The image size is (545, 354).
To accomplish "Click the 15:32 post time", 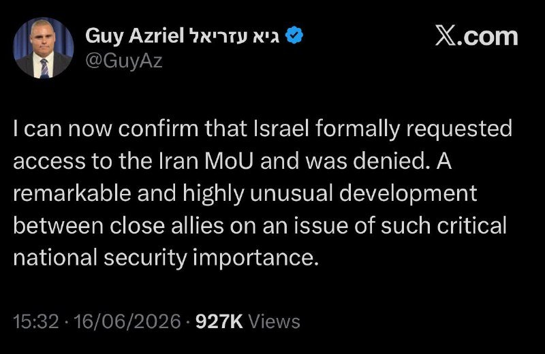I will pyautogui.click(x=36, y=321).
